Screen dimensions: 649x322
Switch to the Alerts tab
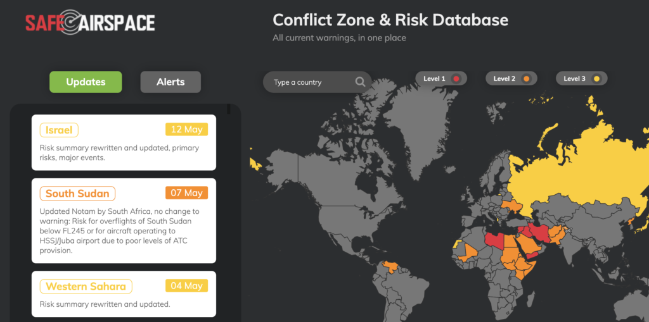click(x=170, y=82)
